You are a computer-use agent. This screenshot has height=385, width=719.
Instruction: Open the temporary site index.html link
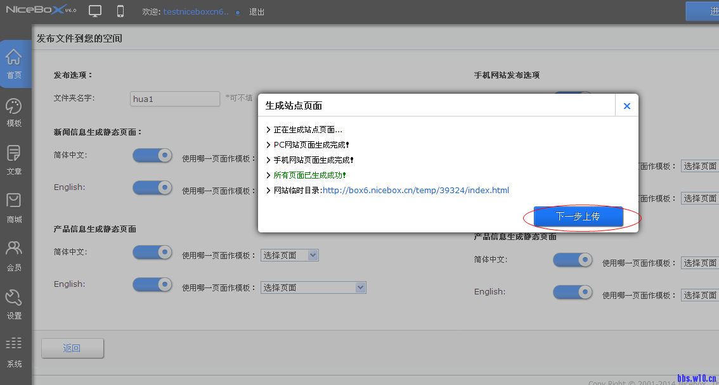click(x=415, y=190)
